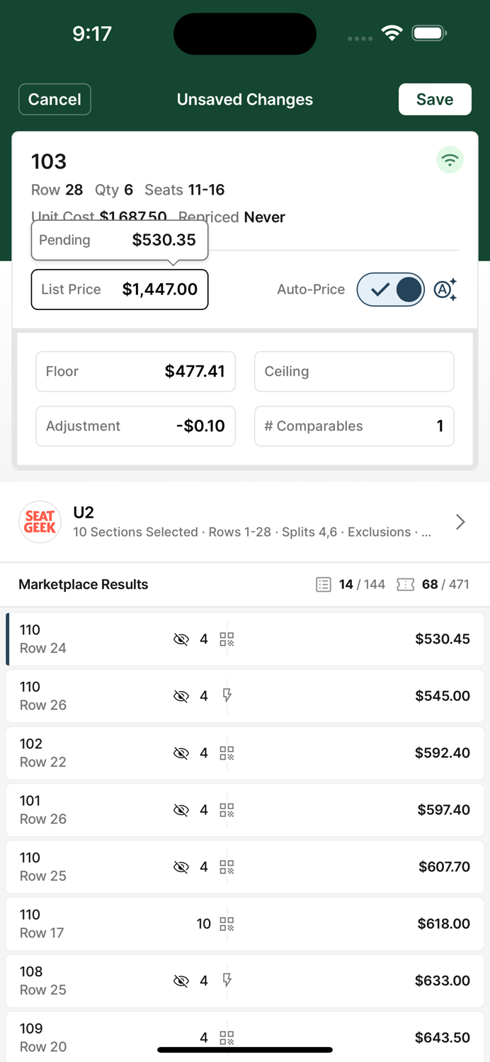Tap lightning icon on $633.00 listing

coord(227,981)
